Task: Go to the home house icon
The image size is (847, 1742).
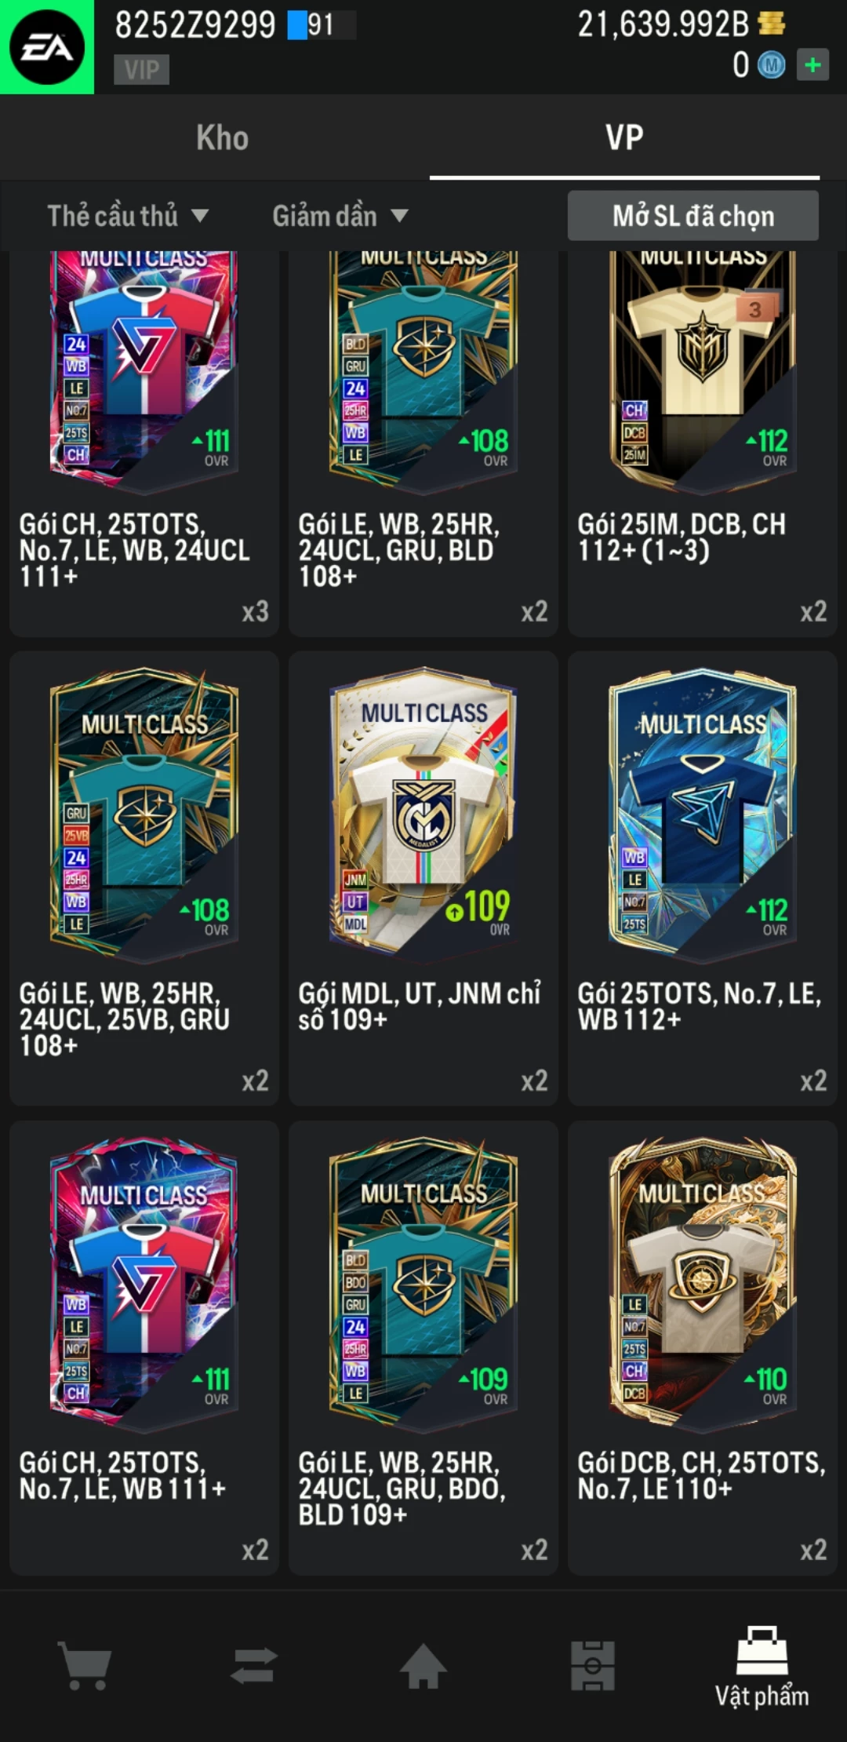Action: (x=423, y=1664)
